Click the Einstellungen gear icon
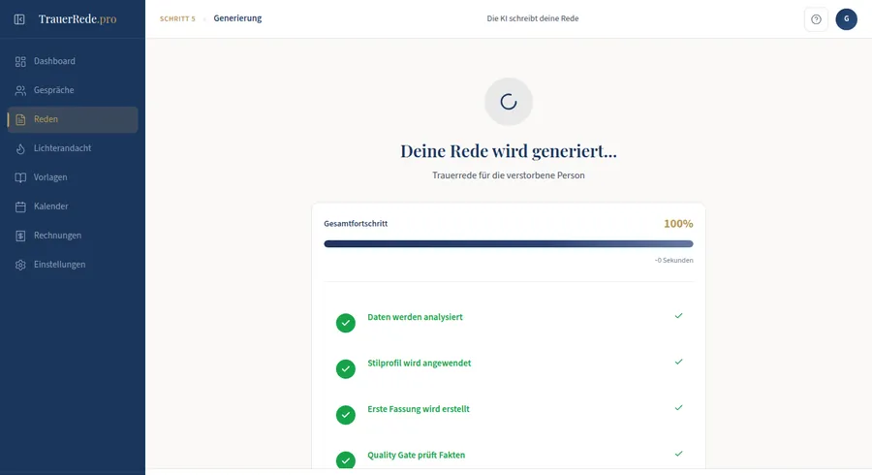The height and width of the screenshot is (475, 872). point(20,265)
